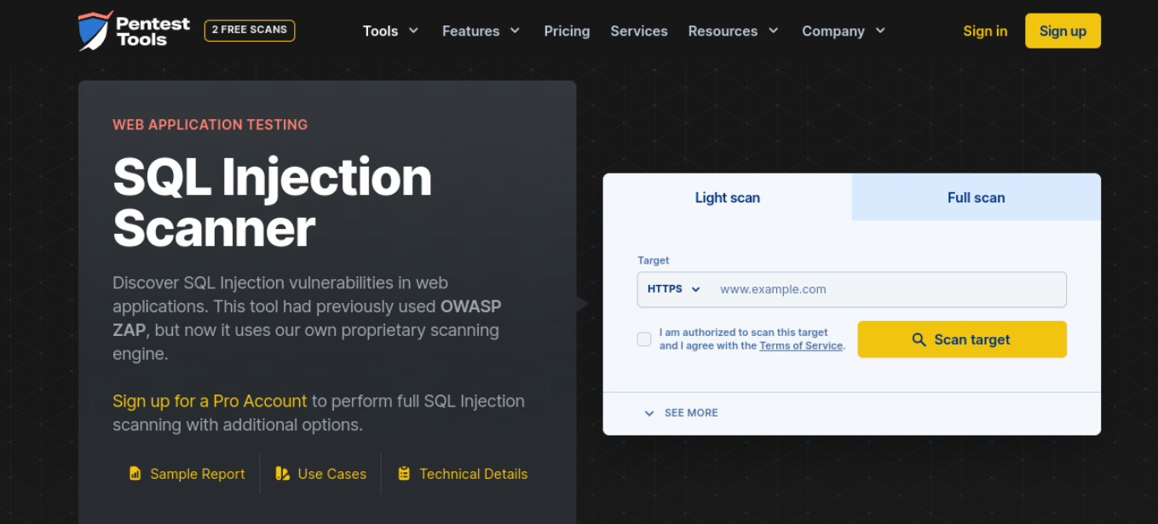Click the Pentest Tools shield logo

(x=95, y=31)
